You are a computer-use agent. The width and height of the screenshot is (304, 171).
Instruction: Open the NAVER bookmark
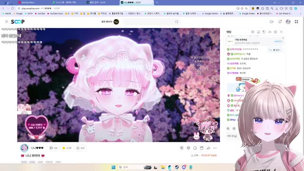[7, 14]
